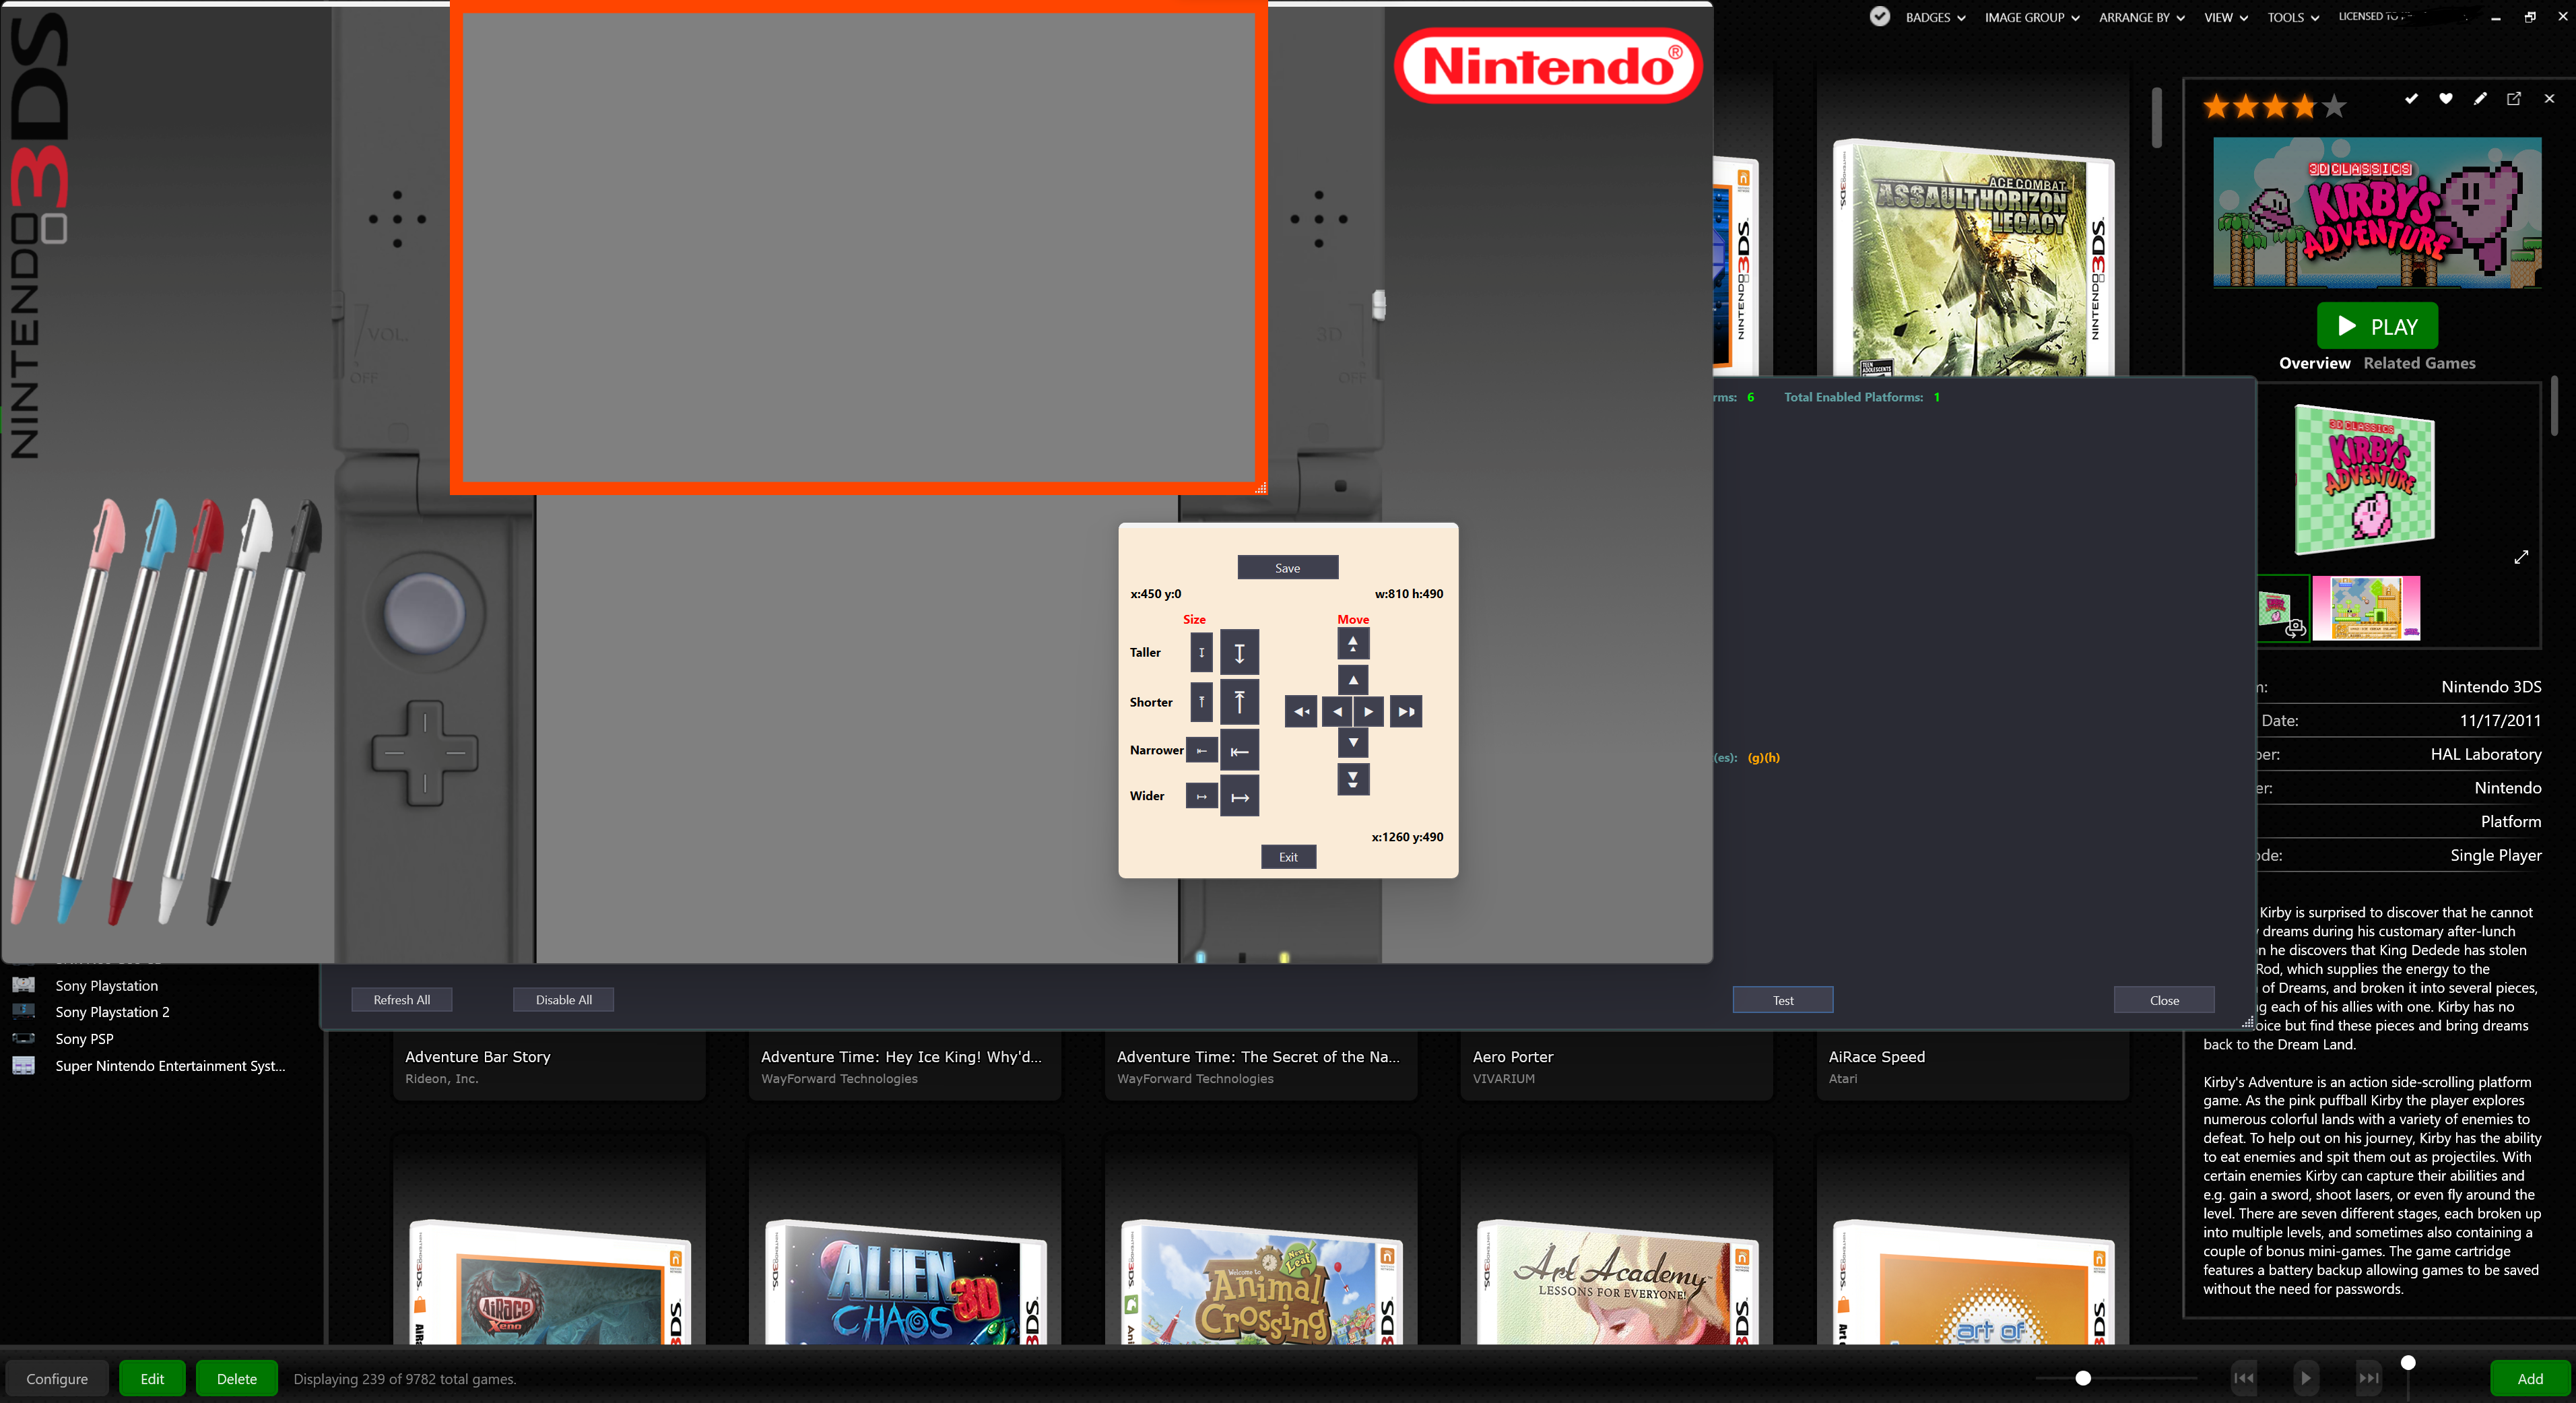The image size is (2576, 1403).
Task: Switch to the Overview tab
Action: (x=2314, y=363)
